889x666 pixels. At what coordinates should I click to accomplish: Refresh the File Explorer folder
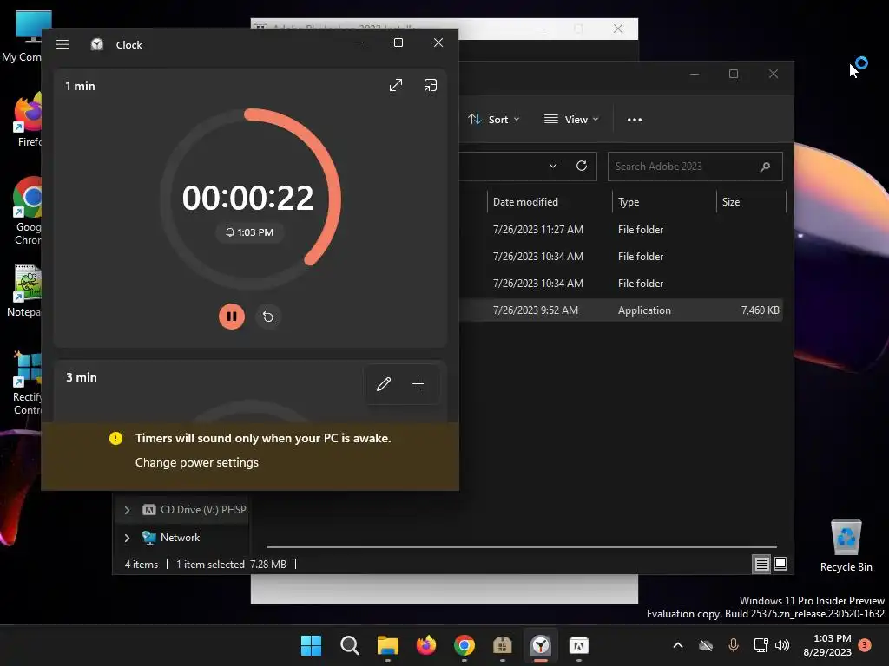coord(582,166)
